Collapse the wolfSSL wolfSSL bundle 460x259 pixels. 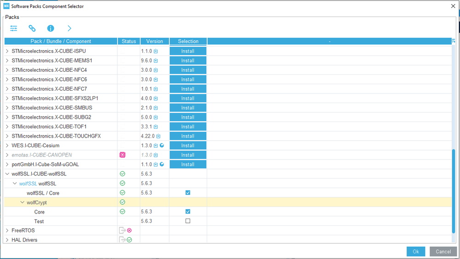(15, 184)
